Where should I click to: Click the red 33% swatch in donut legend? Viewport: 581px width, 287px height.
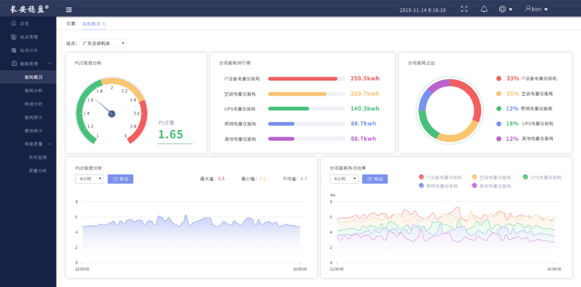coord(498,78)
